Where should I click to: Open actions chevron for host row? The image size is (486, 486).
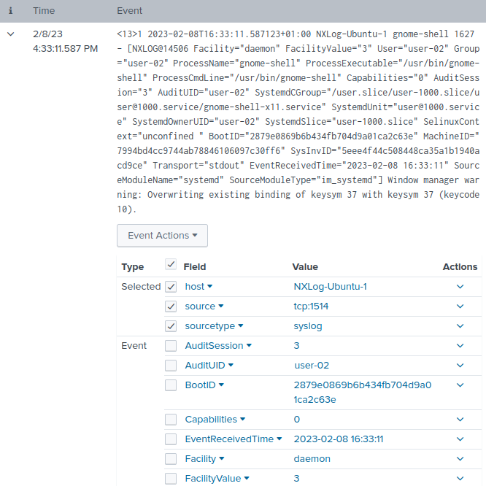[460, 287]
